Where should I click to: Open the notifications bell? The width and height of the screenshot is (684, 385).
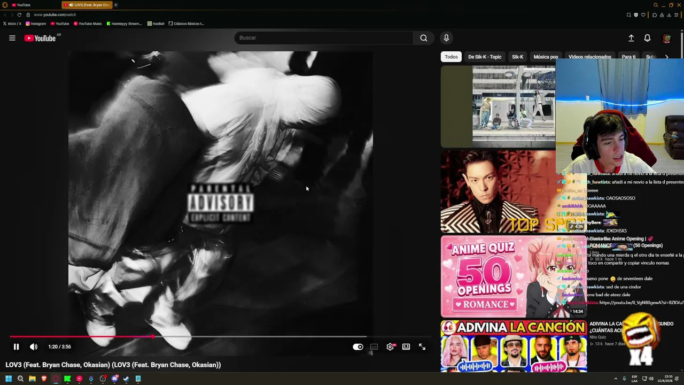(647, 38)
